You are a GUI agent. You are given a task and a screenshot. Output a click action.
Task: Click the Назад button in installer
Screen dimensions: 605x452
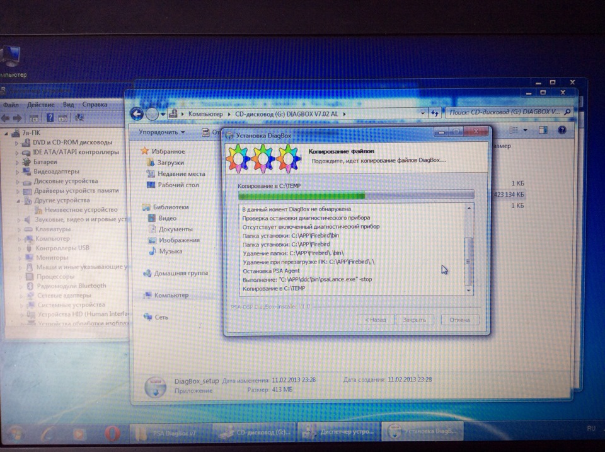point(376,320)
